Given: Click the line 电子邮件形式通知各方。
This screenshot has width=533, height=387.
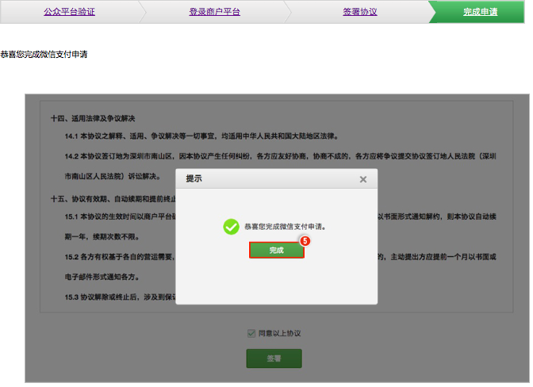Looking at the screenshot, I should (x=102, y=277).
